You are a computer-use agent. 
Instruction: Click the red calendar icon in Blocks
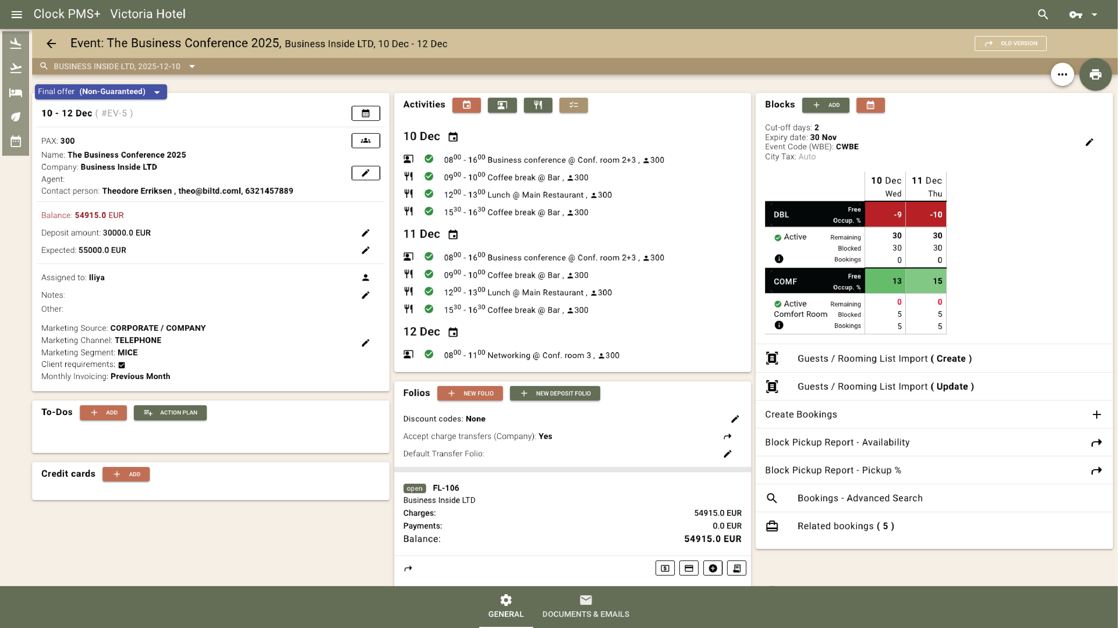click(870, 105)
